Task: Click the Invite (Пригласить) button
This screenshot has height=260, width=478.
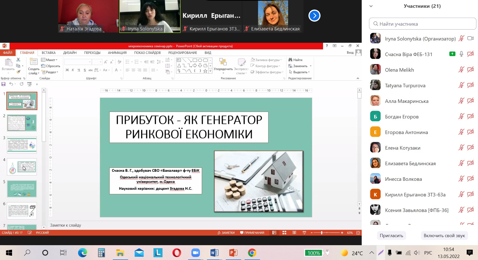Action: click(x=391, y=236)
